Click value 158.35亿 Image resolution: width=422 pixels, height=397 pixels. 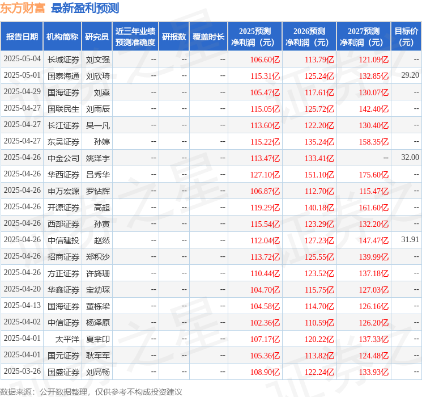(374, 142)
